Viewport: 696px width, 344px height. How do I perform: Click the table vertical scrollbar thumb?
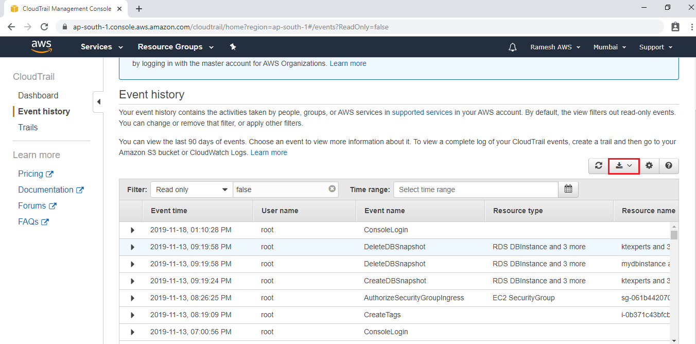click(674, 235)
